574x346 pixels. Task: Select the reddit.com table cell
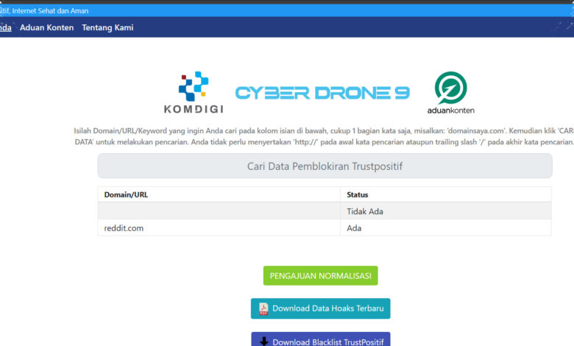(219, 227)
